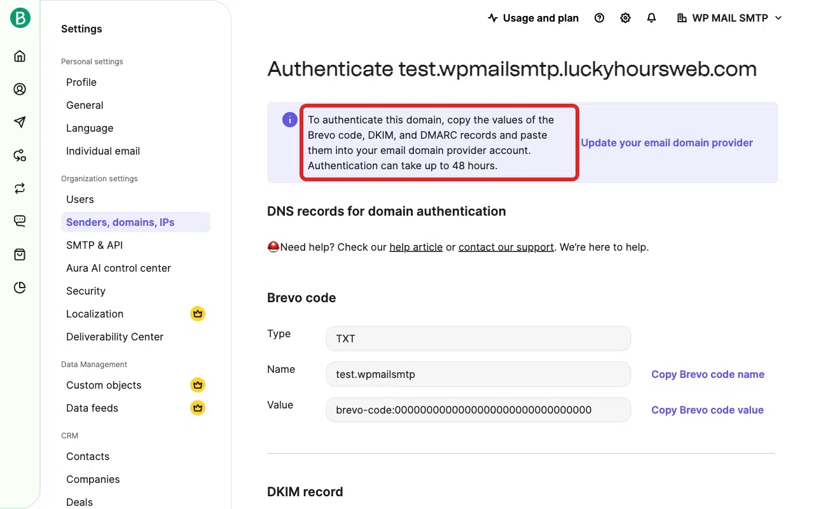Image resolution: width=814 pixels, height=509 pixels.
Task: Open the Transactional arrows icon in rail
Action: tap(20, 188)
